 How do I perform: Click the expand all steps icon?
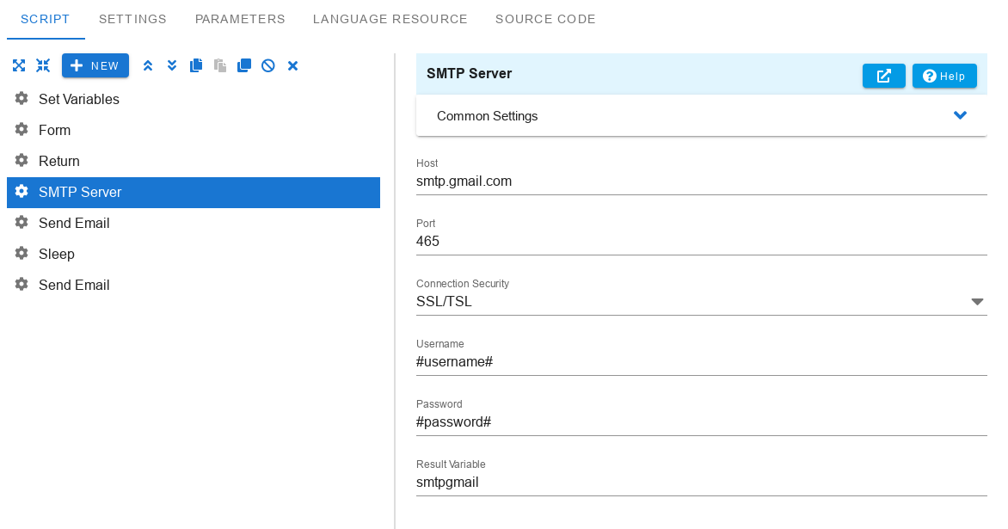pyautogui.click(x=19, y=65)
